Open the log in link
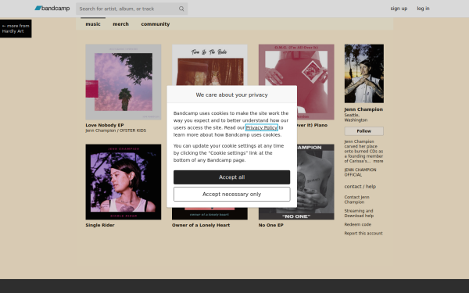Screen dimensions: 469x293 [423, 9]
